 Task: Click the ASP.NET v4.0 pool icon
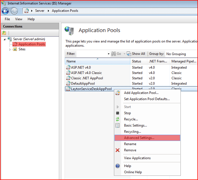point(68,67)
